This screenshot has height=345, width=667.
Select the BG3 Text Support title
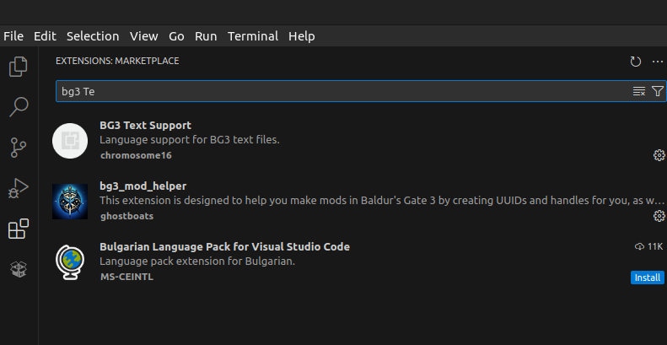pyautogui.click(x=146, y=126)
